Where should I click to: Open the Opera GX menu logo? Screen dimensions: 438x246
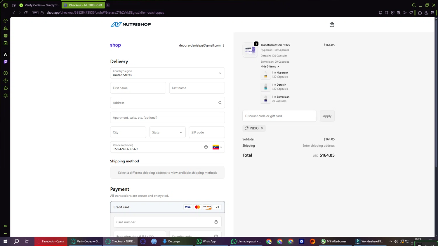[x=6, y=5]
